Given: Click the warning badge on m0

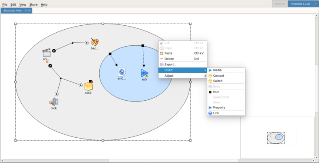Looking at the screenshot, I should coord(147,75).
